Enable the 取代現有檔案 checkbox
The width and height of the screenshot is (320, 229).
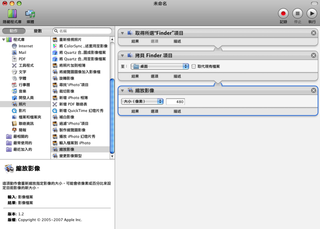coord(193,66)
